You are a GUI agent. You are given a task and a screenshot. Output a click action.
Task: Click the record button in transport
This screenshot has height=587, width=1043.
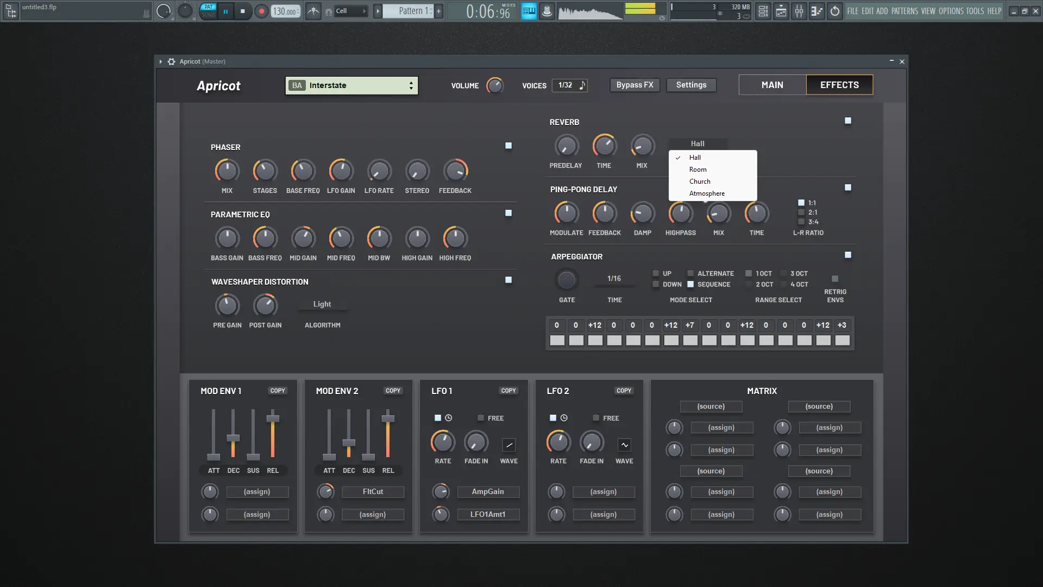[x=261, y=11]
